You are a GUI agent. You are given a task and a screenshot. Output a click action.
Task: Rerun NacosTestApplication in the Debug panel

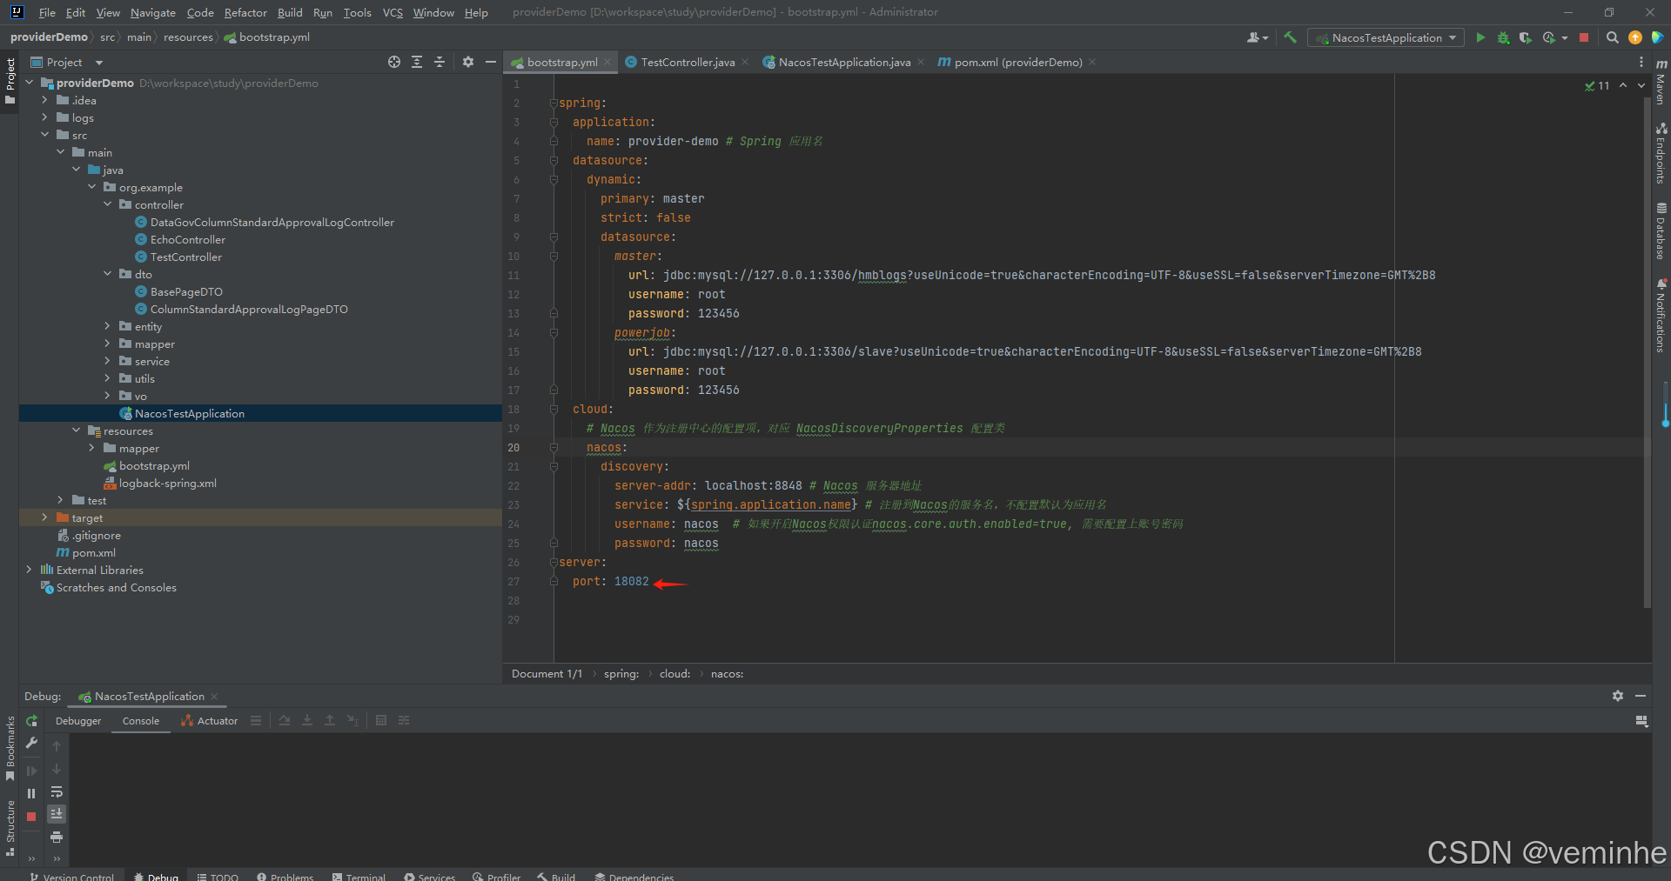click(x=32, y=721)
